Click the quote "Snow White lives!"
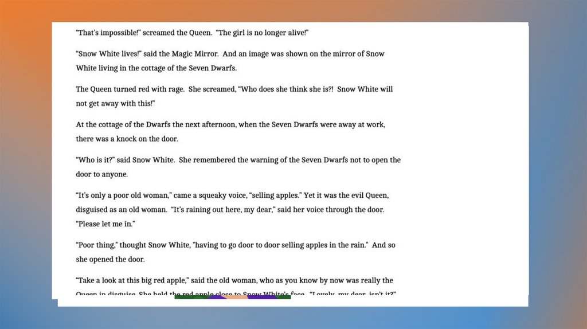 coord(108,54)
